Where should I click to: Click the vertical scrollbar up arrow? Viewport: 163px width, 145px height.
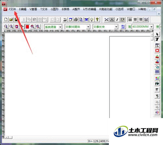tap(152, 34)
